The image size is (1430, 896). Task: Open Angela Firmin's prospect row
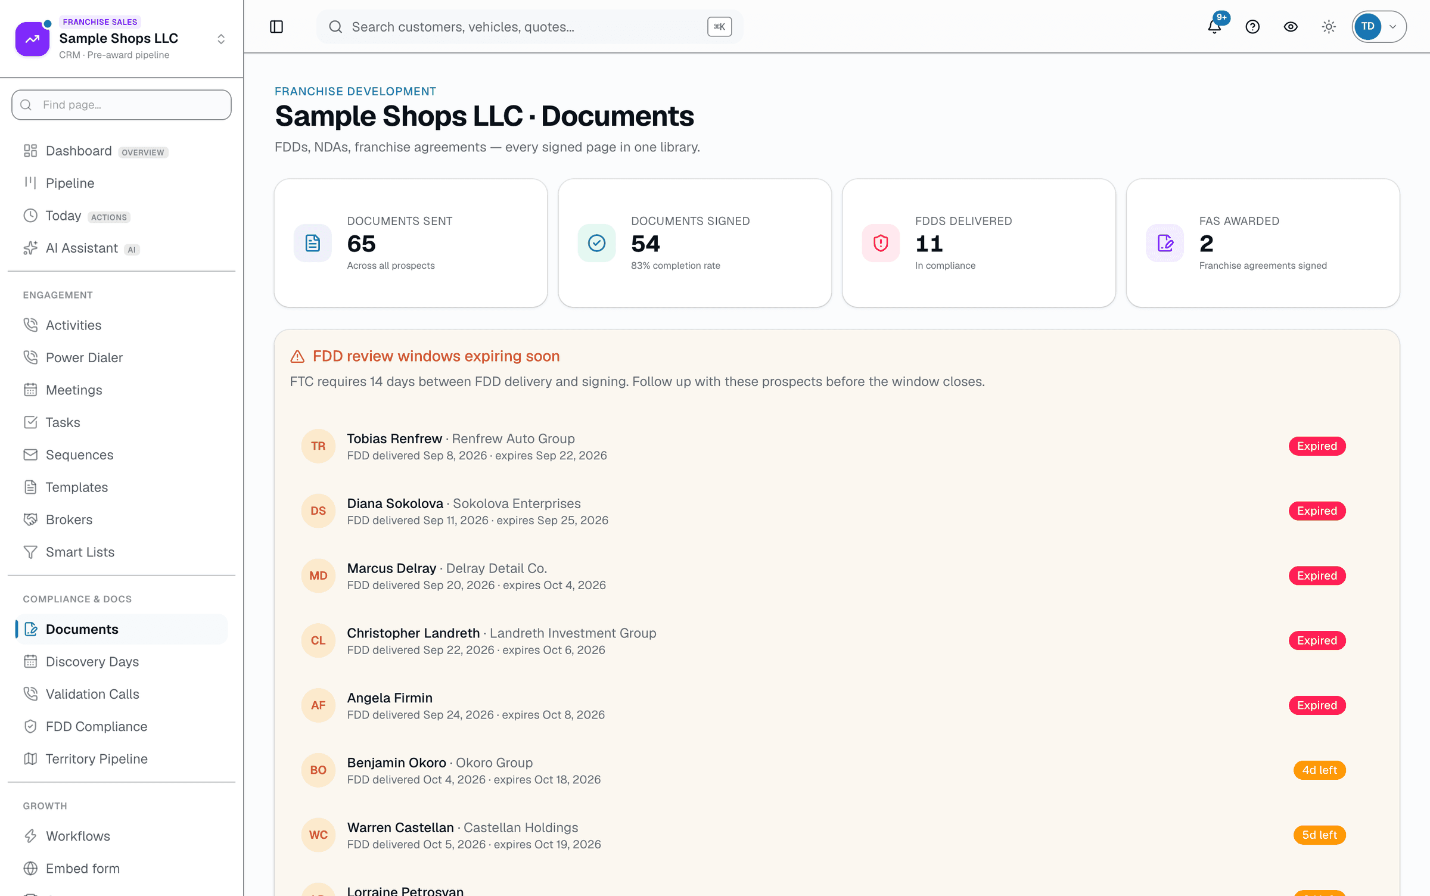click(x=837, y=706)
